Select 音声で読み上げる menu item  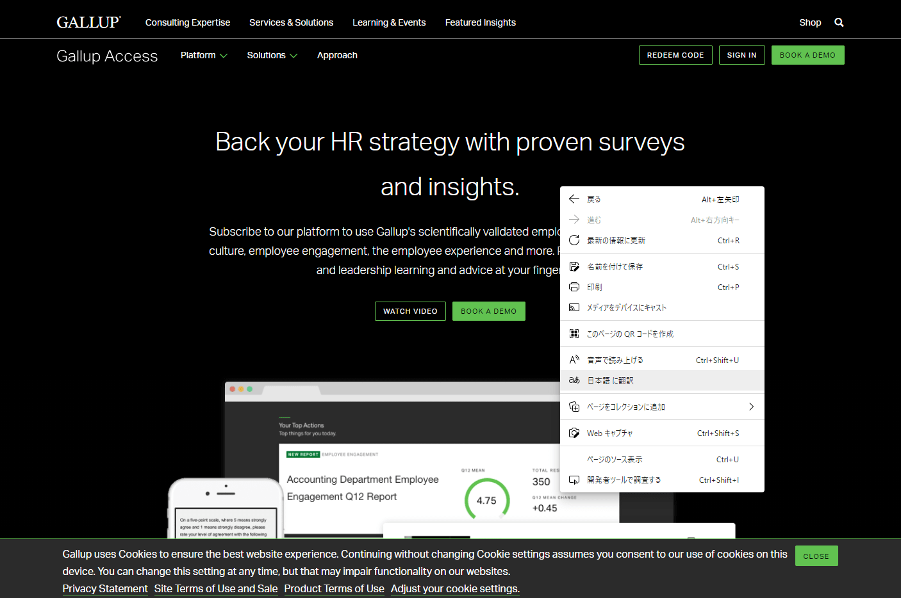pyautogui.click(x=662, y=360)
